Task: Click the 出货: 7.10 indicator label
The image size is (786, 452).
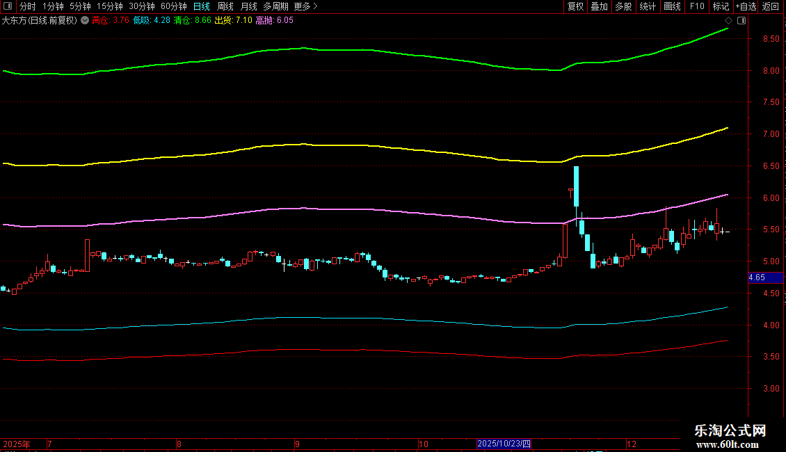Action: [233, 21]
